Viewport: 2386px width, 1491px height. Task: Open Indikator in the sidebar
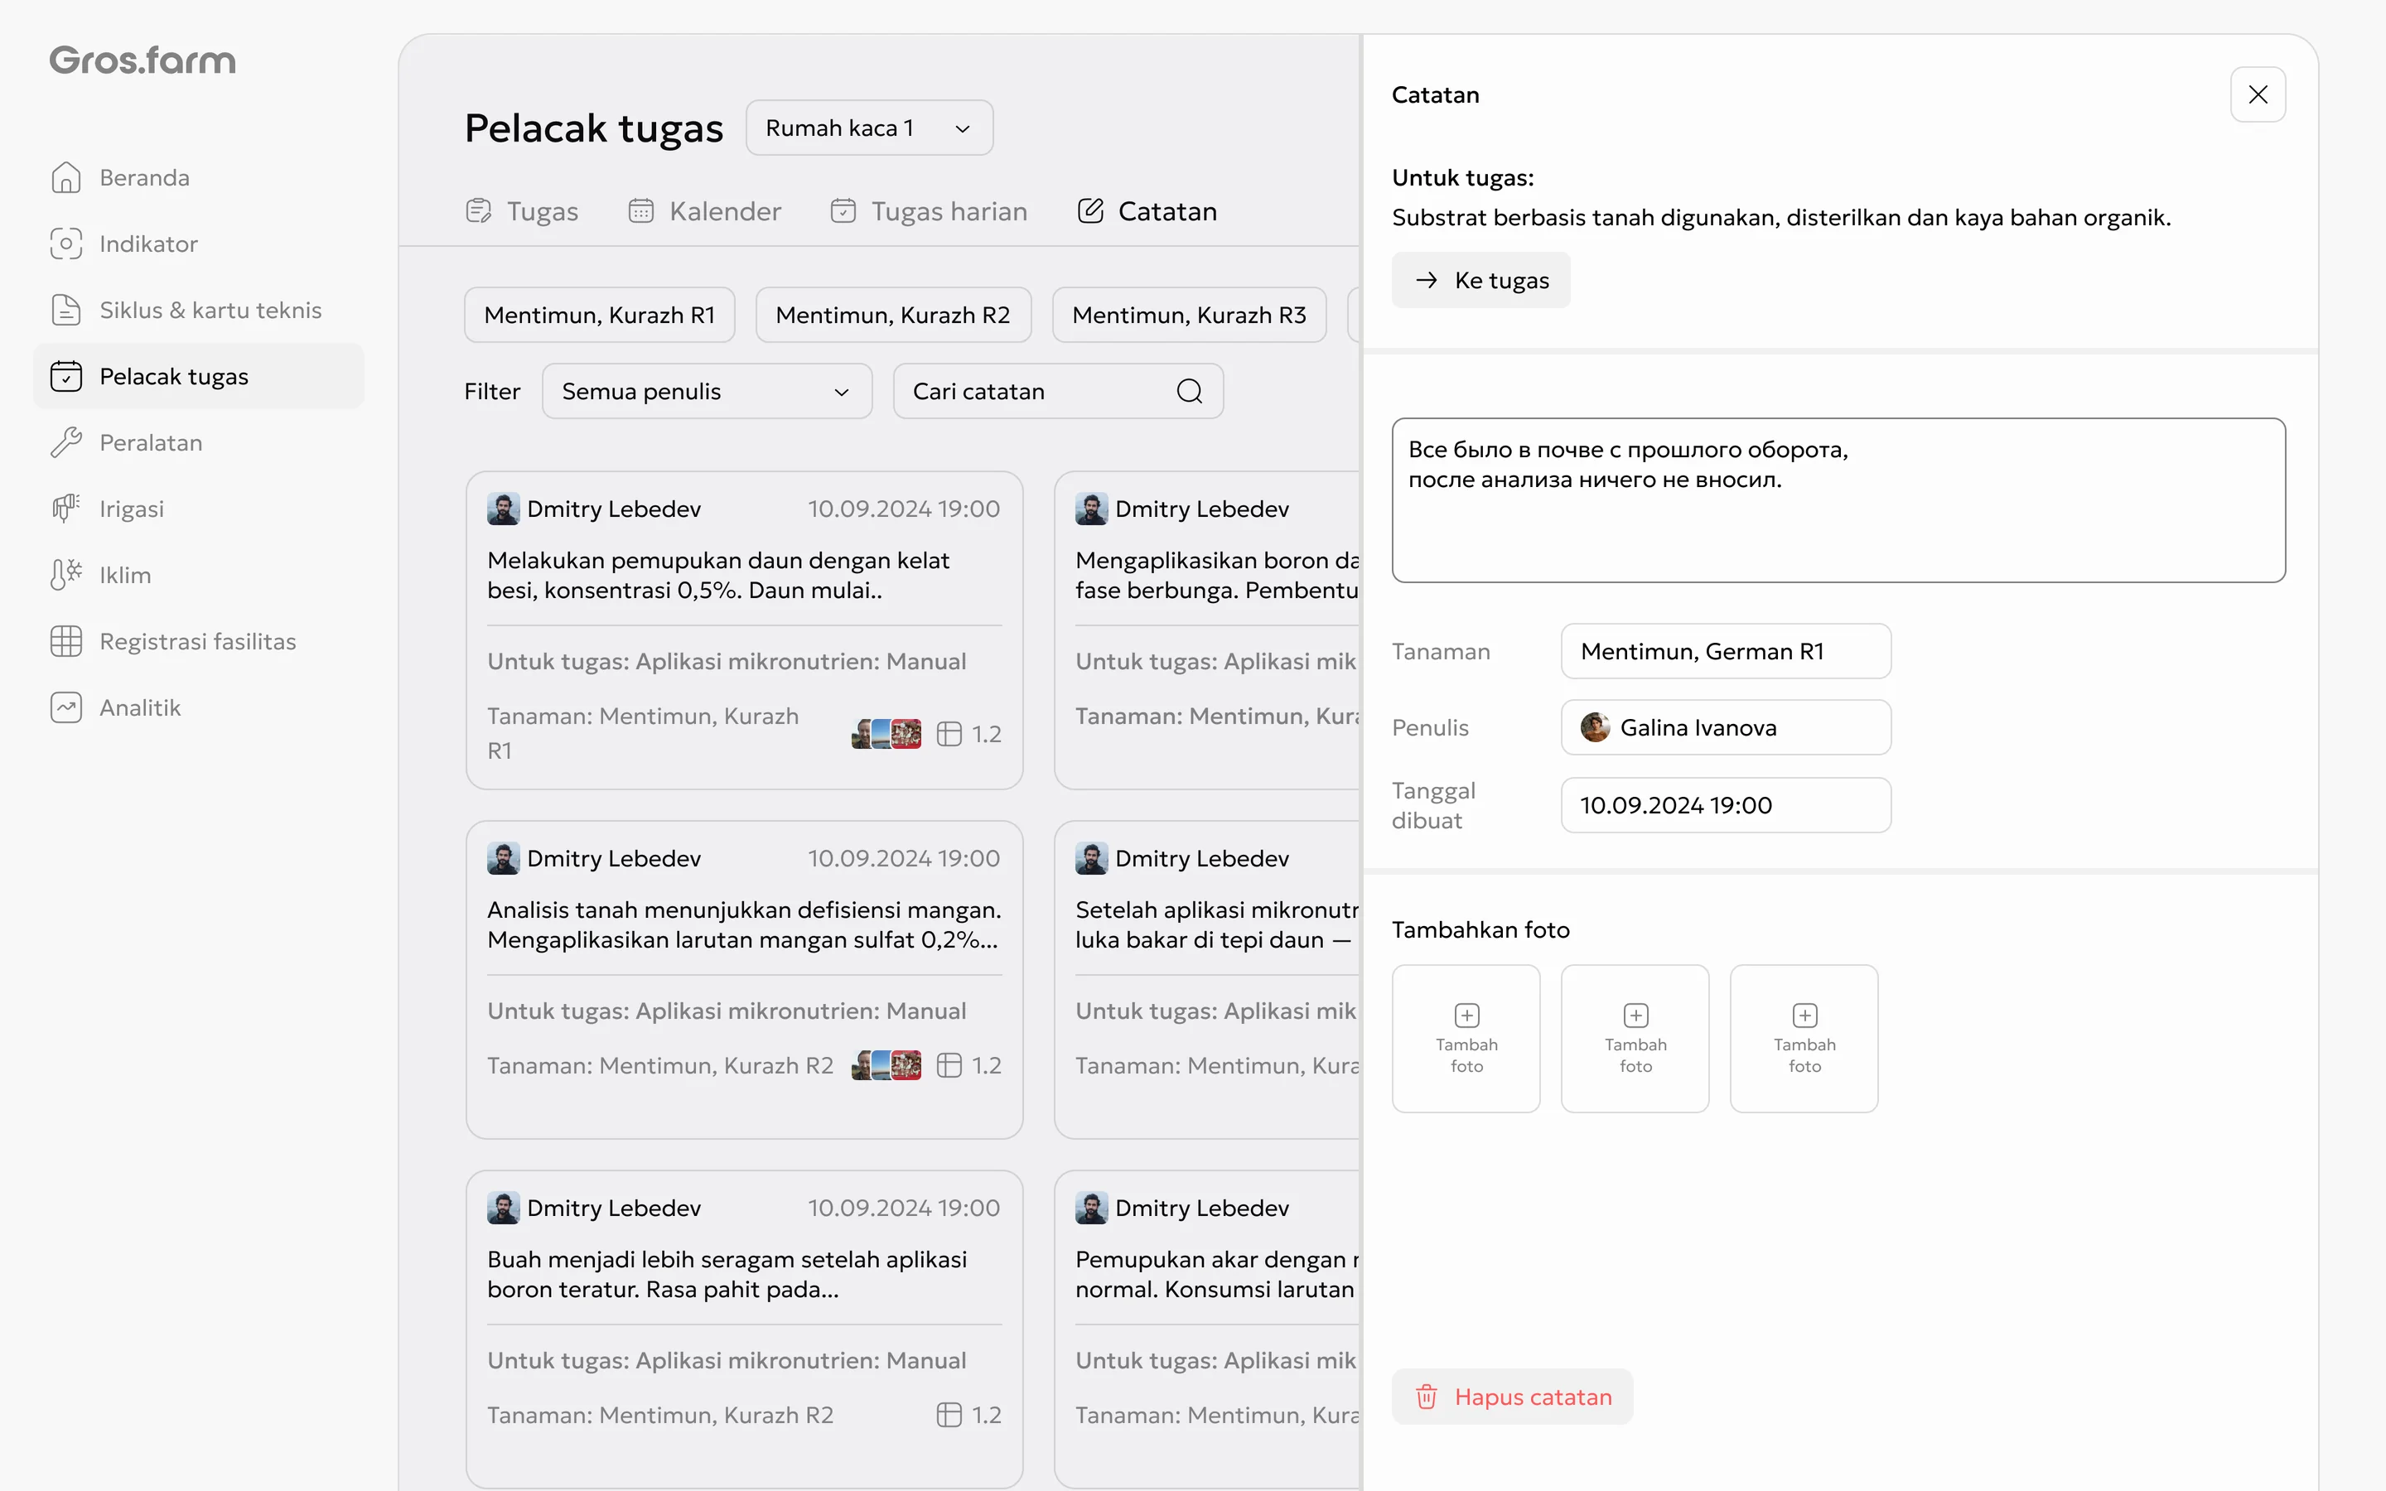(198, 244)
